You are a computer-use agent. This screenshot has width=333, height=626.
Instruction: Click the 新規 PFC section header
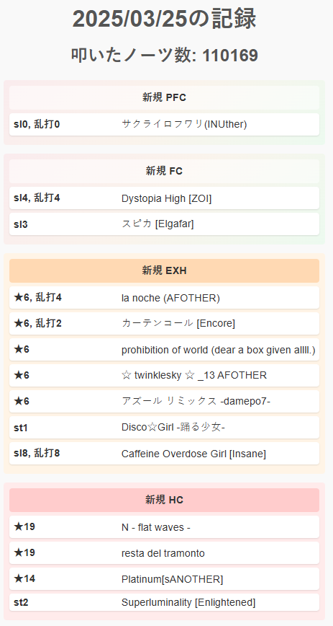[x=164, y=97]
